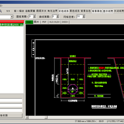The height and width of the screenshot is (124, 124).
Task: Adjust the 曲线简画 spinner arrows
Action: pos(58,17)
